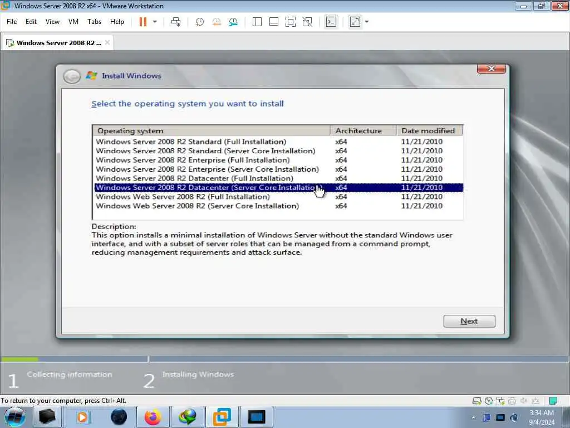Click Next in Install Windows
Viewport: 570px width, 428px height.
pos(469,321)
